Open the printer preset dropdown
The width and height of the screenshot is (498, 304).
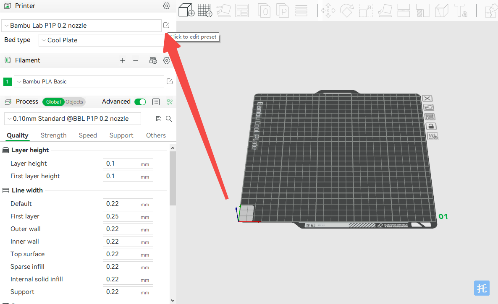pyautogui.click(x=81, y=25)
